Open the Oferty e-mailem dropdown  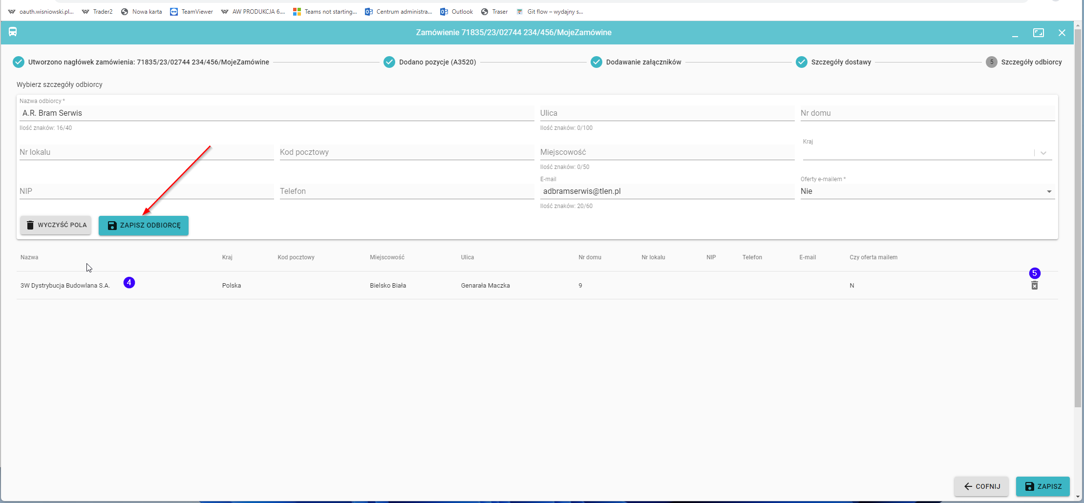point(1048,191)
